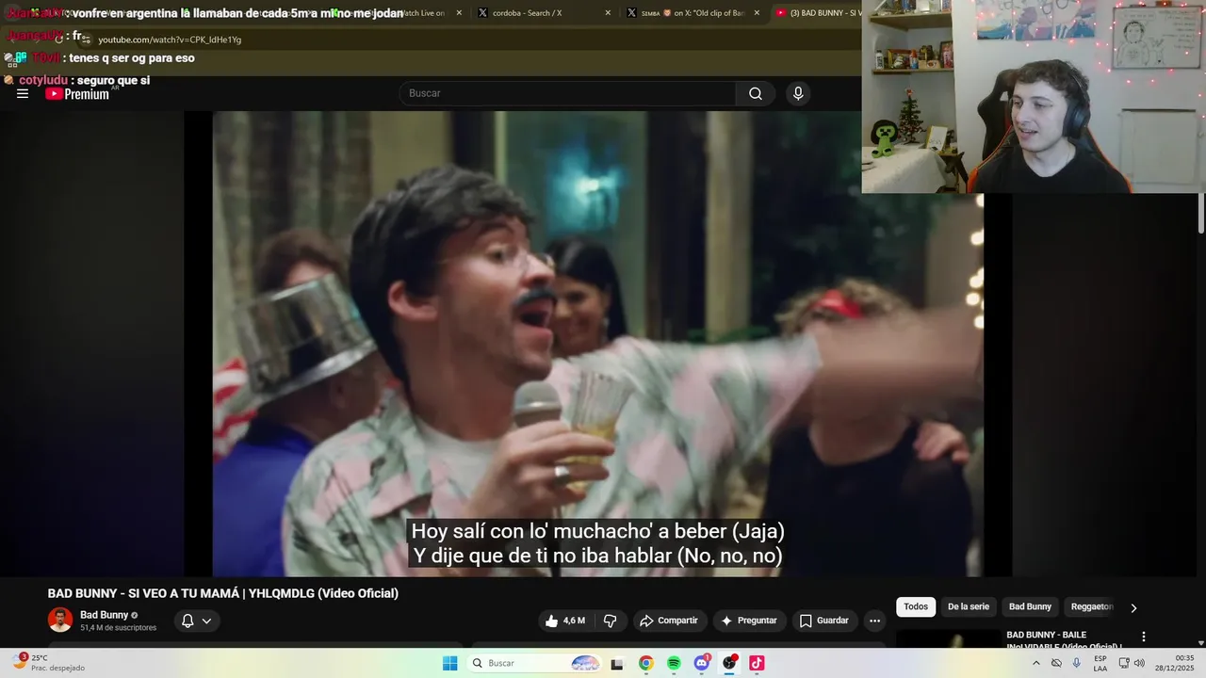Screen dimensions: 1206x678
Task: Open the more actions three-dot menu
Action: (x=874, y=621)
